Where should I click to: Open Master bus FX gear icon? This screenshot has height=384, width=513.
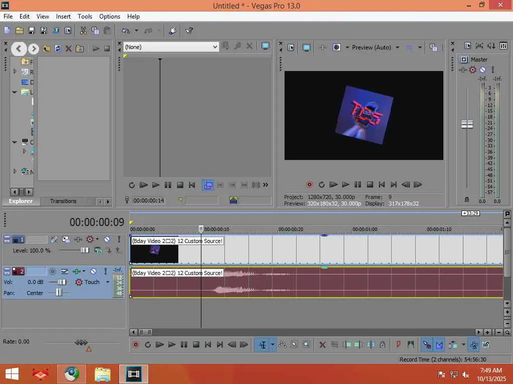[472, 69]
